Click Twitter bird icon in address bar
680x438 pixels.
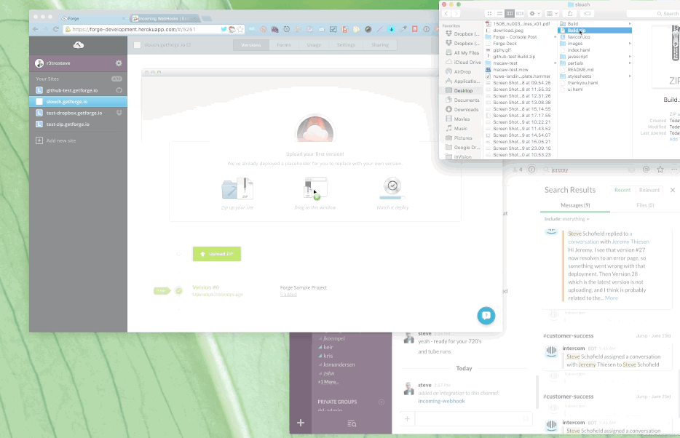click(x=224, y=29)
